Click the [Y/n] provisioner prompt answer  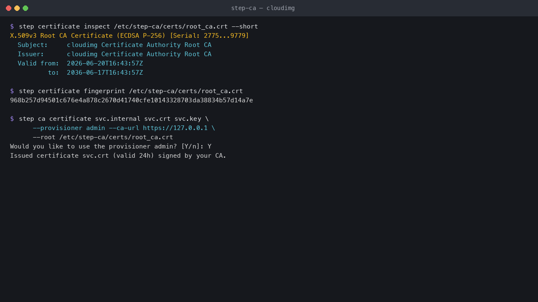[x=209, y=146]
